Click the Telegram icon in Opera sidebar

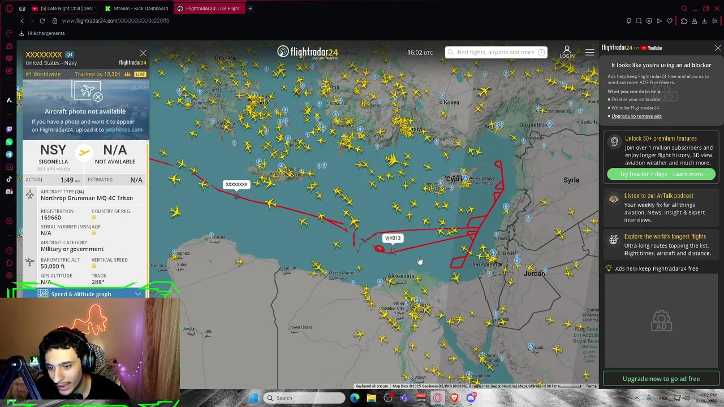coord(9,154)
